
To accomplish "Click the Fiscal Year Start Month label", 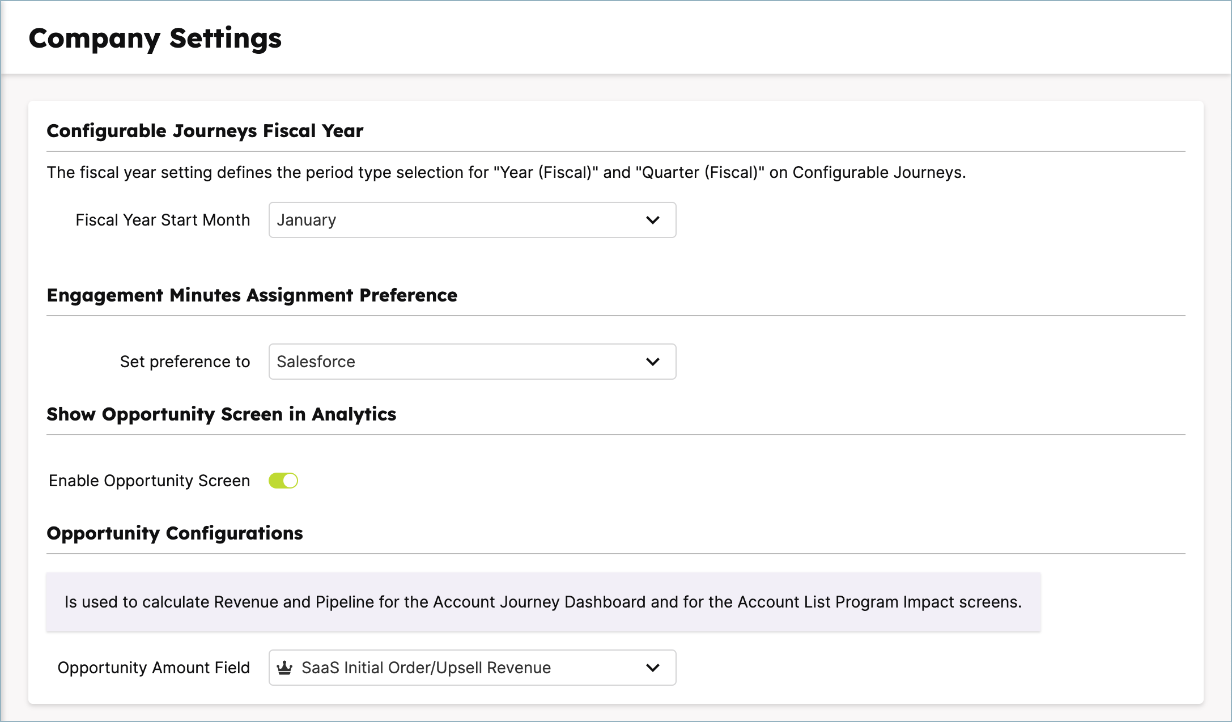I will click(x=162, y=220).
